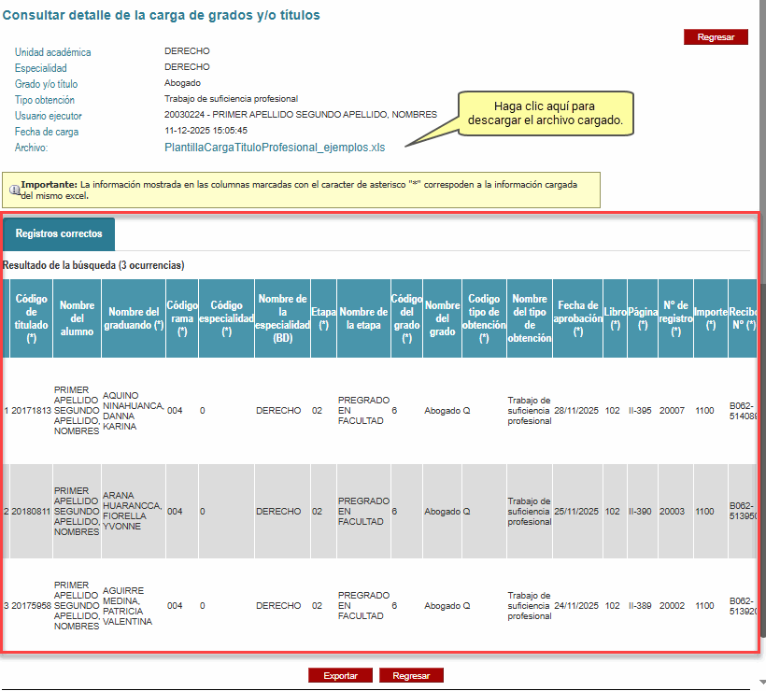Click the yellow 'Haga clic aquí' tooltip callout
766x691 pixels.
pyautogui.click(x=544, y=113)
